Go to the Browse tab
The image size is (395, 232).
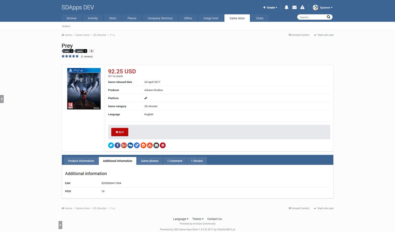pyautogui.click(x=71, y=18)
